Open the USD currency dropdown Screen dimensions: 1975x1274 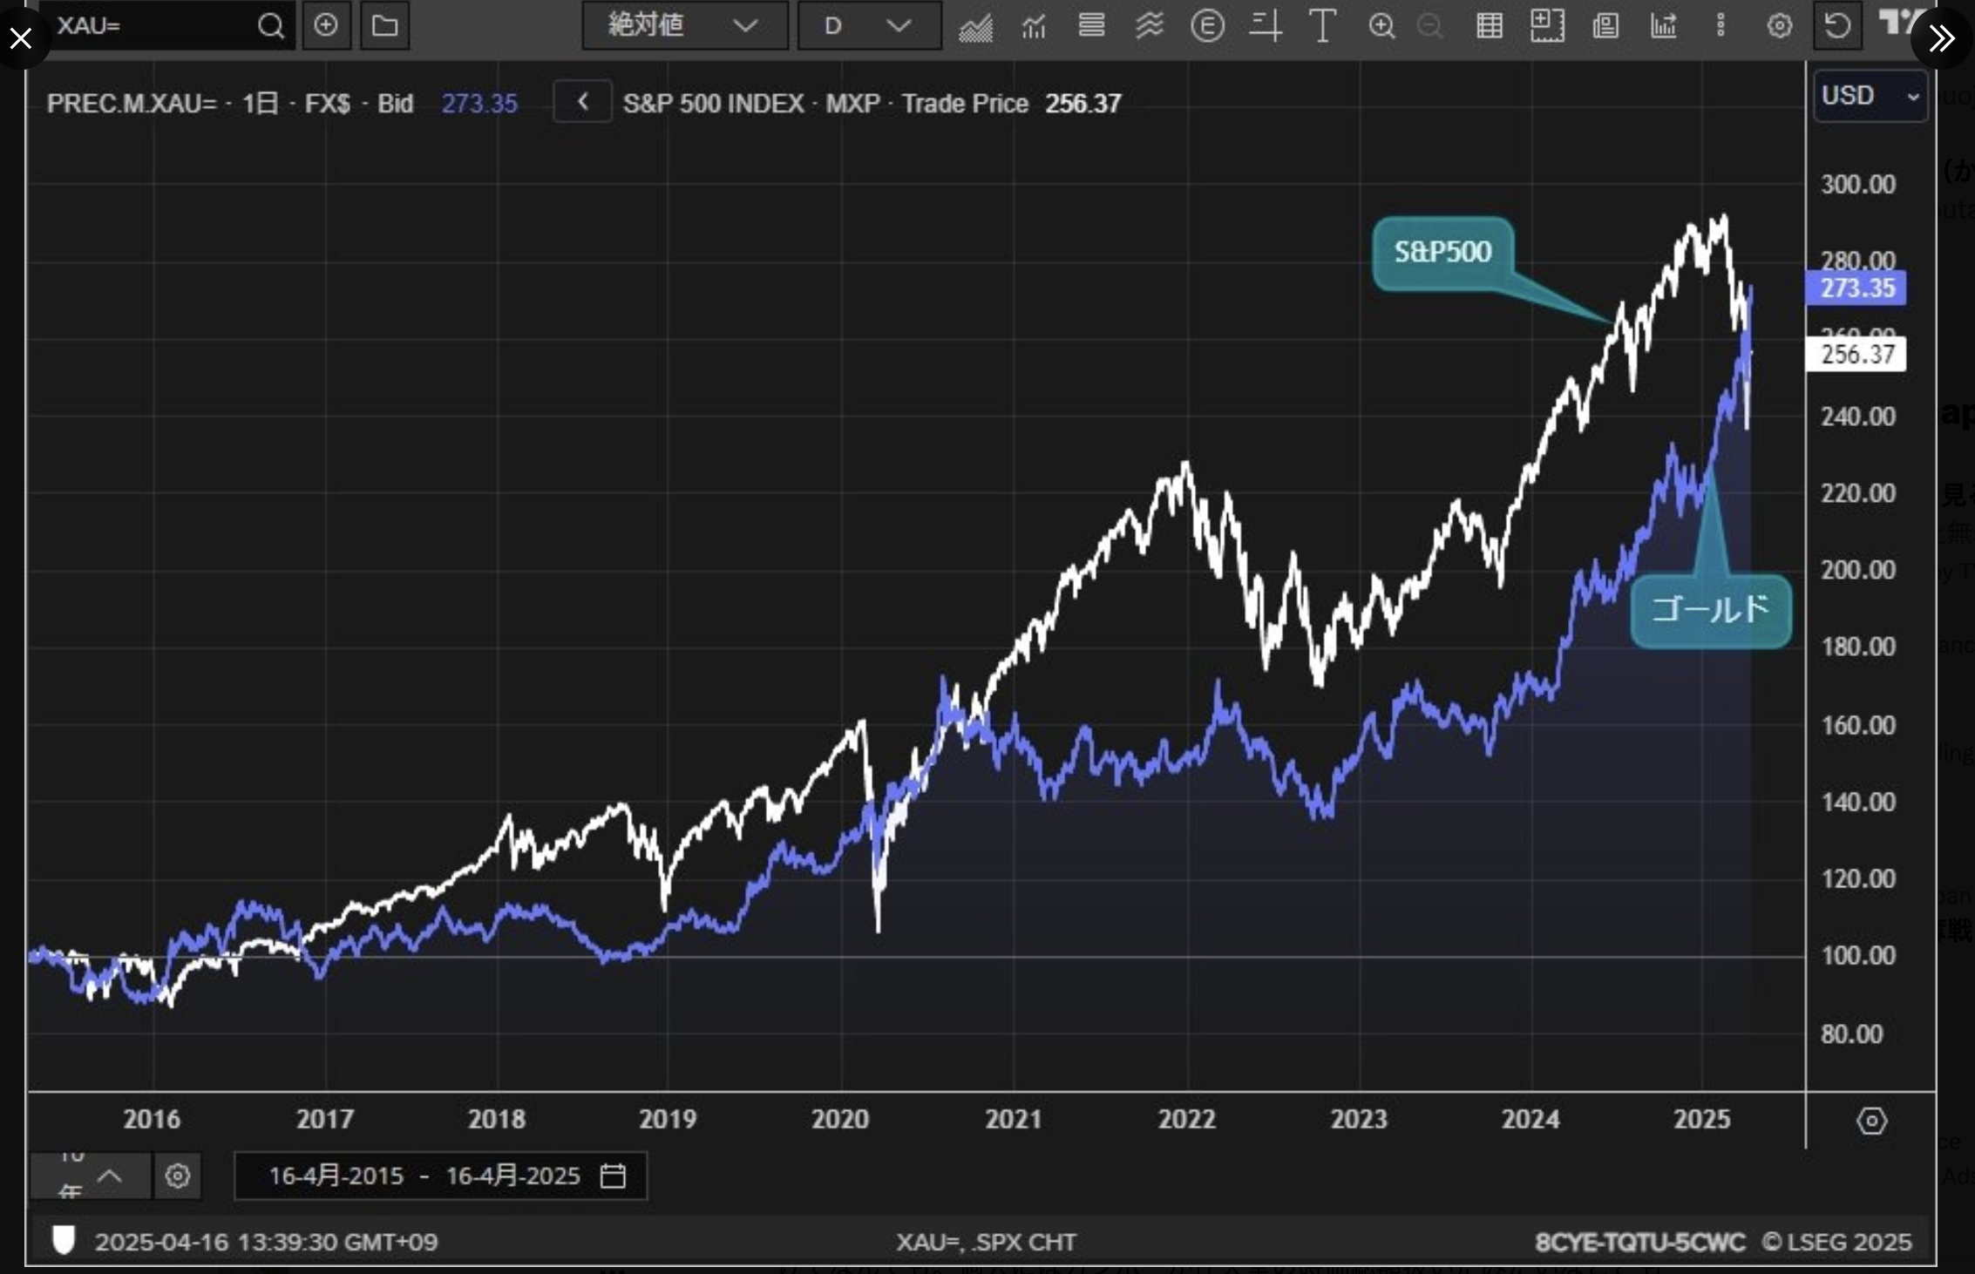1870,95
